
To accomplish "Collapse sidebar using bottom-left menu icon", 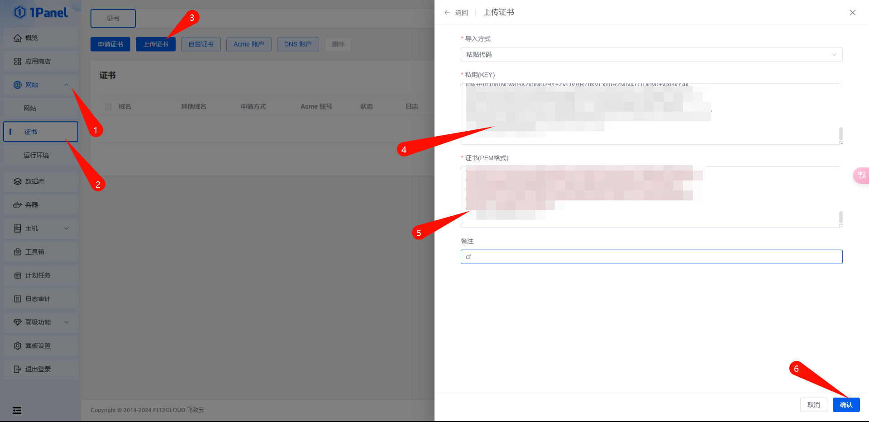I will click(x=17, y=410).
